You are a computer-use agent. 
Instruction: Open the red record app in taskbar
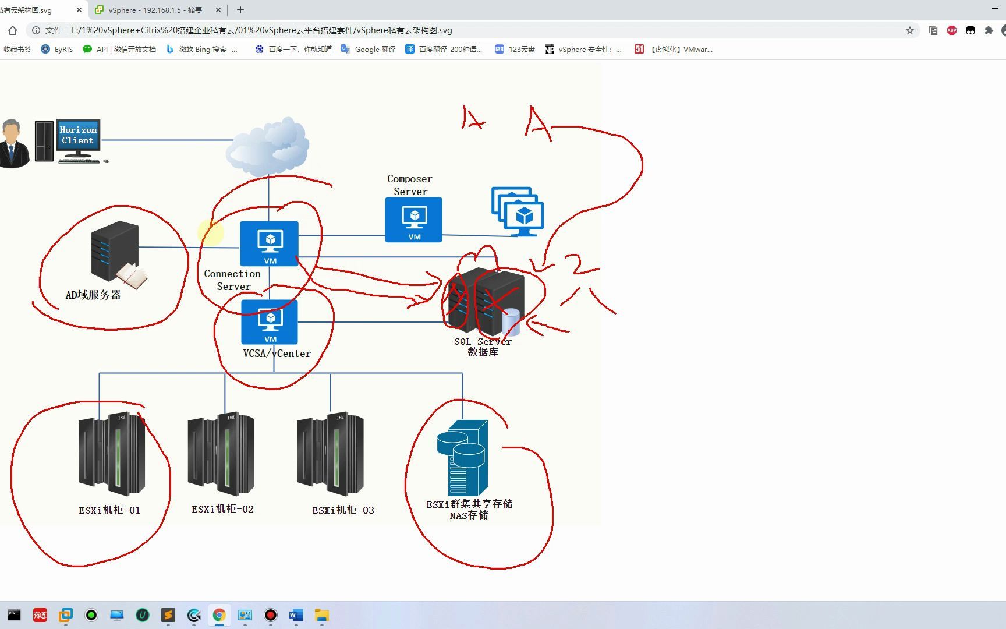pyautogui.click(x=271, y=615)
